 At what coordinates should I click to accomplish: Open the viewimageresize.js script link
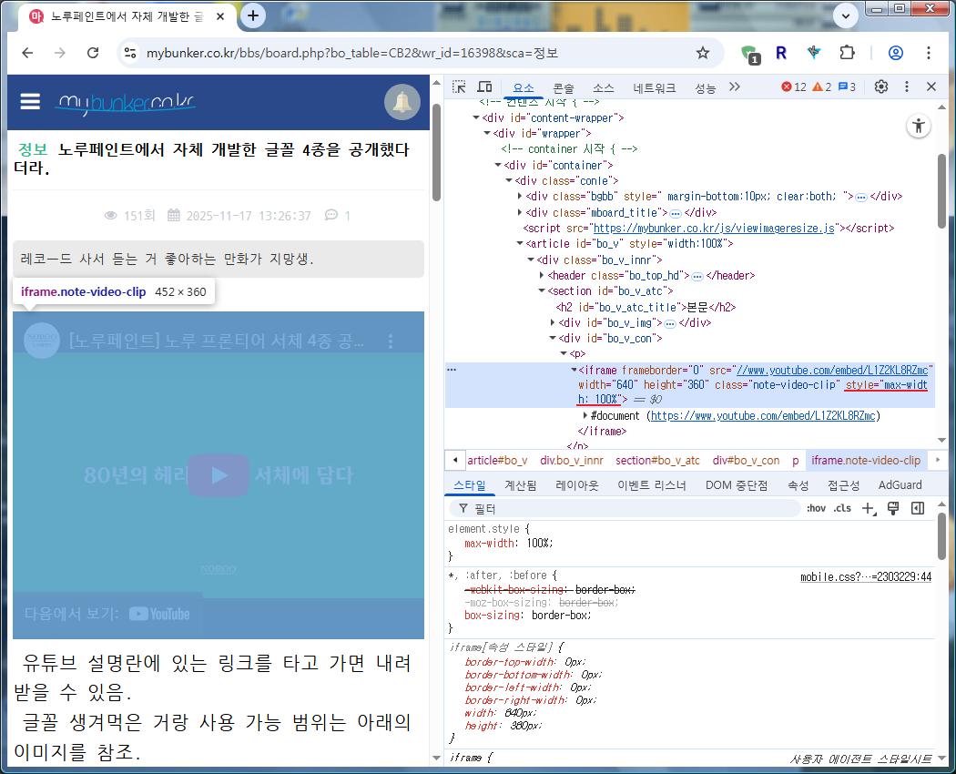(x=714, y=229)
